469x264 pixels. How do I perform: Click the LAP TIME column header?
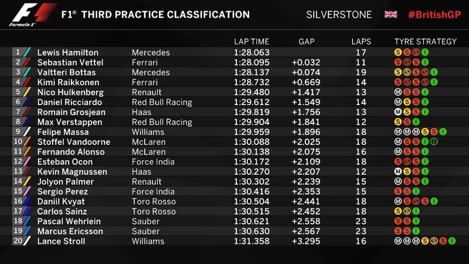252,42
